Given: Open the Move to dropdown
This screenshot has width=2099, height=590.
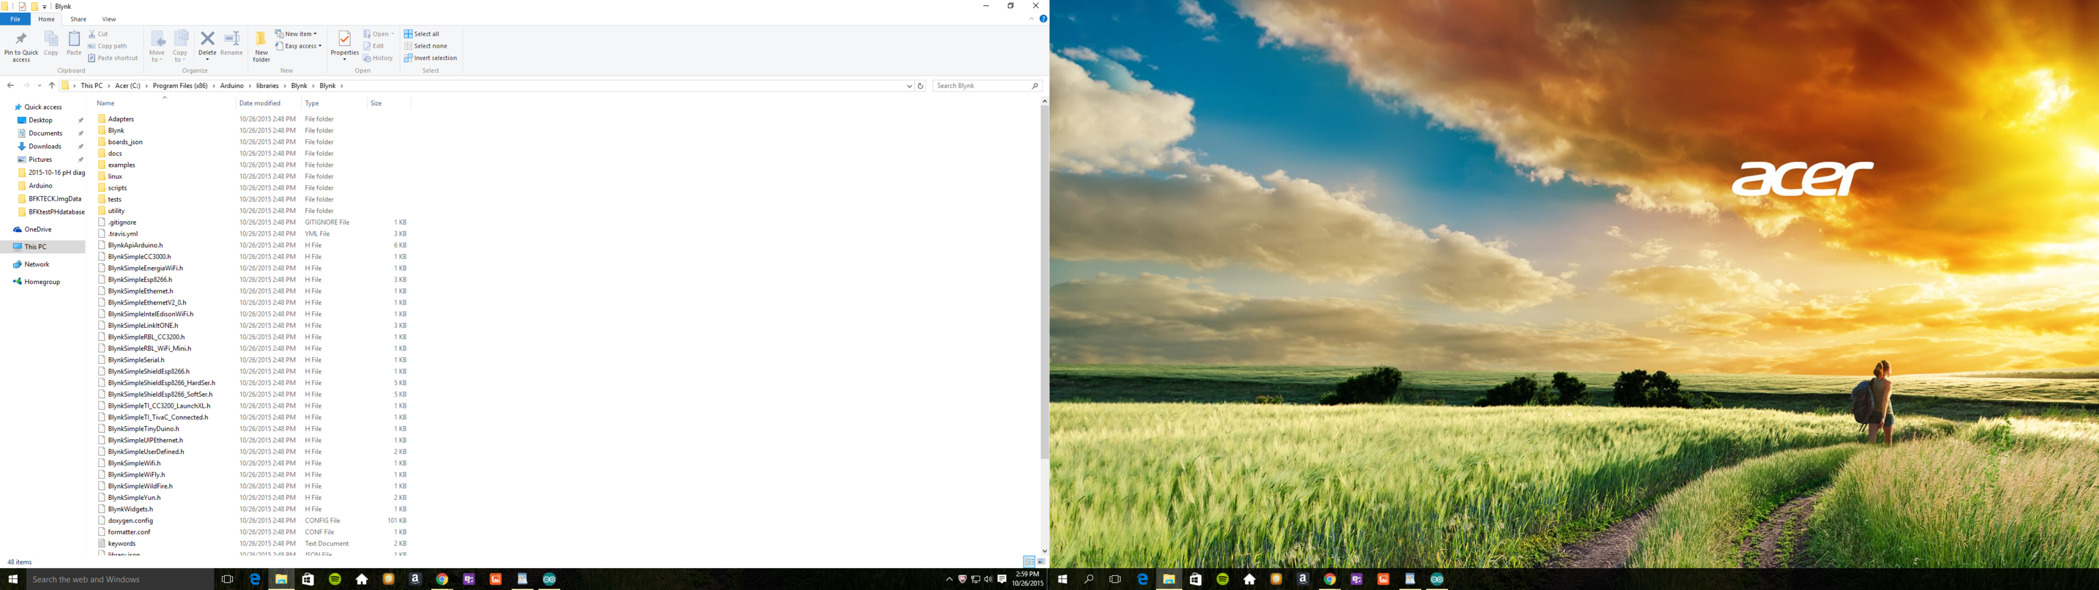Looking at the screenshot, I should pos(157,46).
